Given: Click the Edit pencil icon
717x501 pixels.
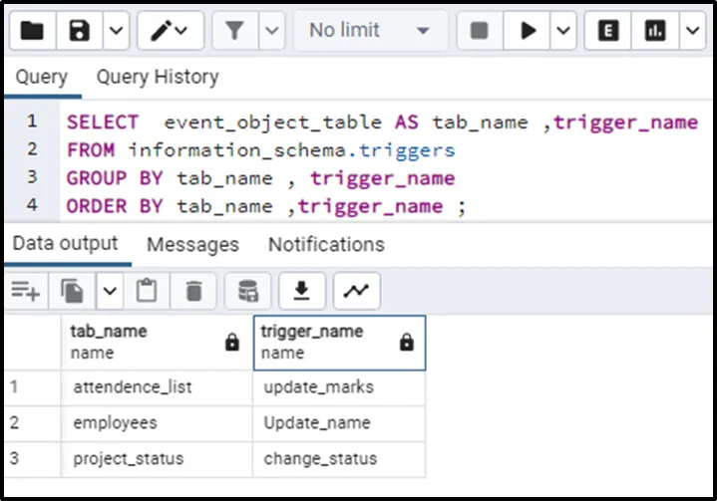Looking at the screenshot, I should pos(162,31).
